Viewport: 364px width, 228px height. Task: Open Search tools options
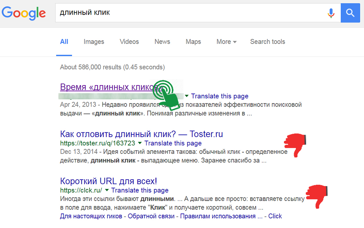268,42
